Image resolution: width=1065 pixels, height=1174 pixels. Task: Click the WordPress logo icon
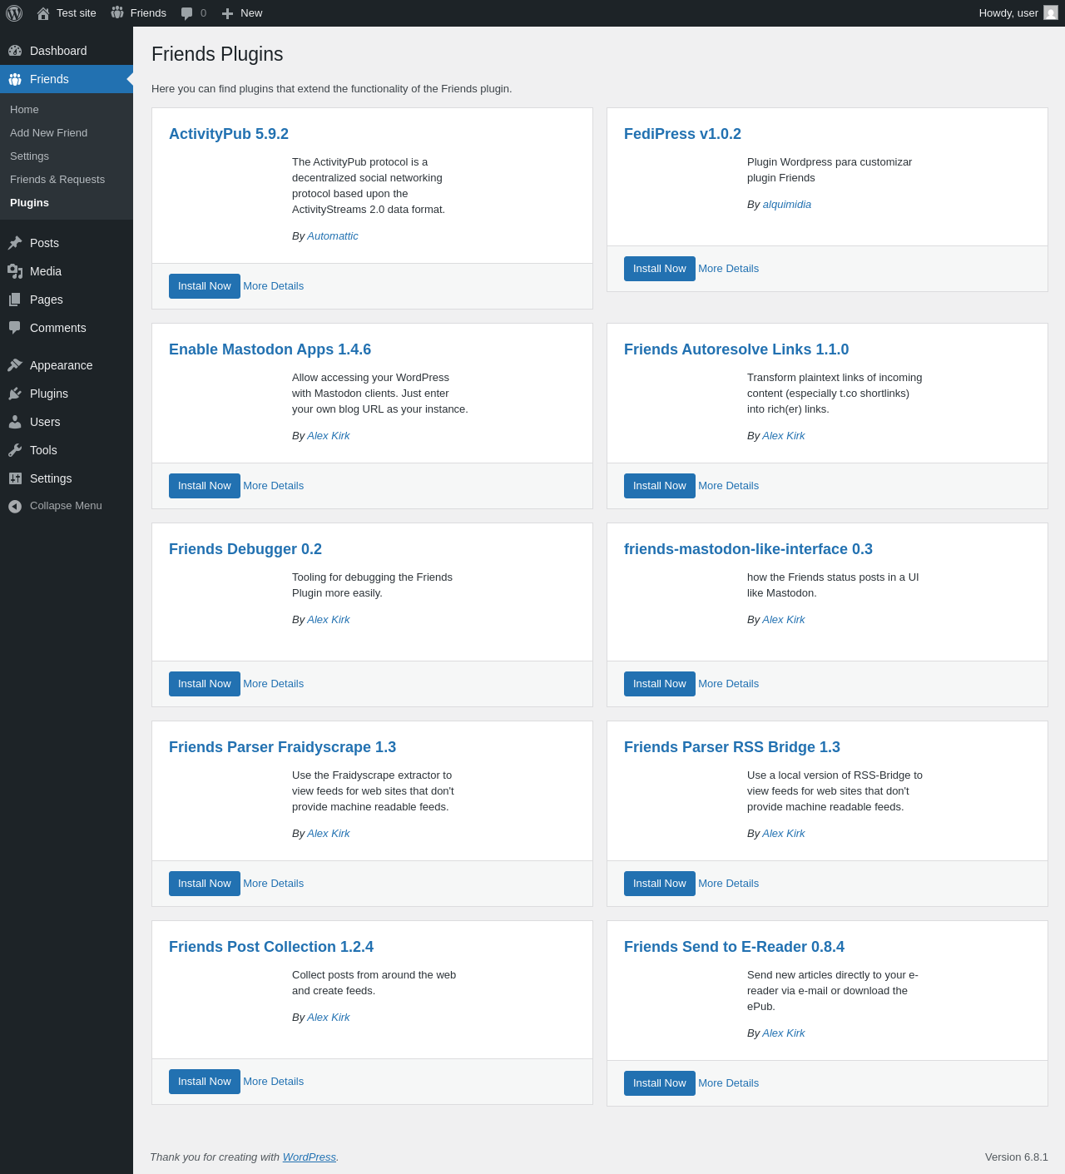pyautogui.click(x=14, y=13)
